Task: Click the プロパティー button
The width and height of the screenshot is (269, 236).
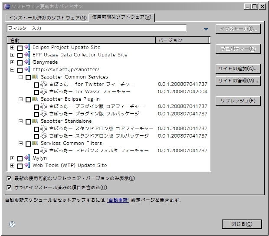Action: coord(238,49)
